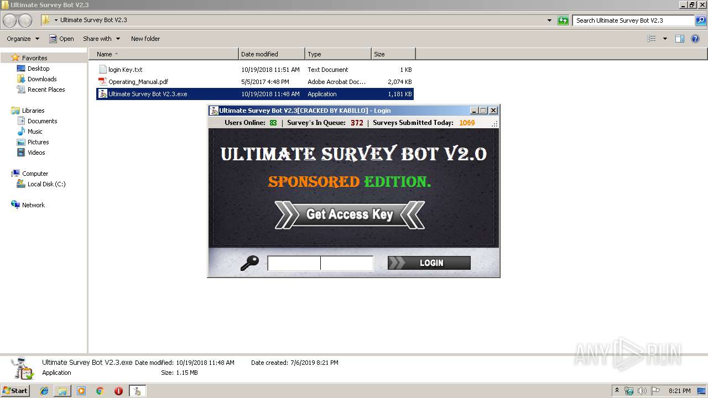
Task: Click the New folder button
Action: 145,39
